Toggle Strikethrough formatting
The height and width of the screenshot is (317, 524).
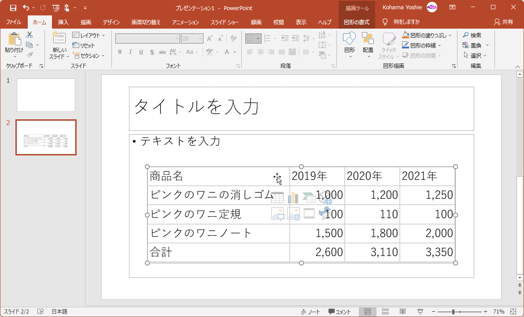point(162,52)
